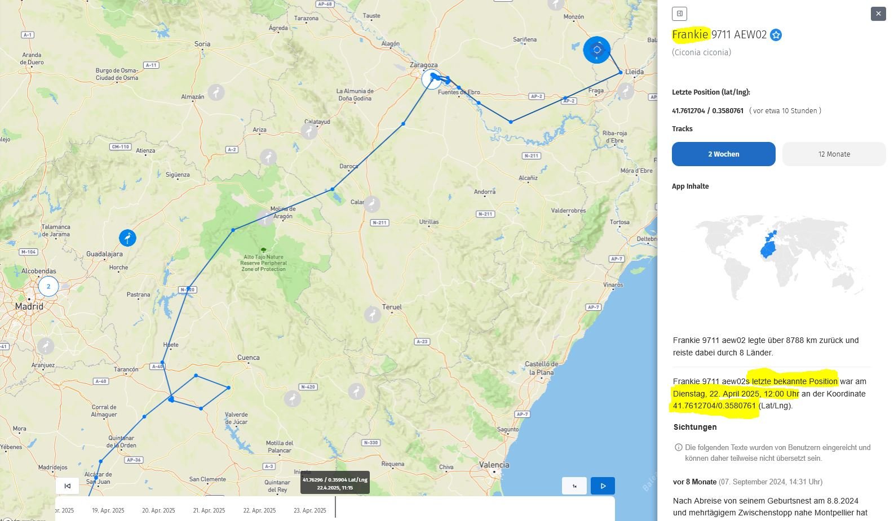
Task: Close the Frankie details panel
Action: pos(878,14)
